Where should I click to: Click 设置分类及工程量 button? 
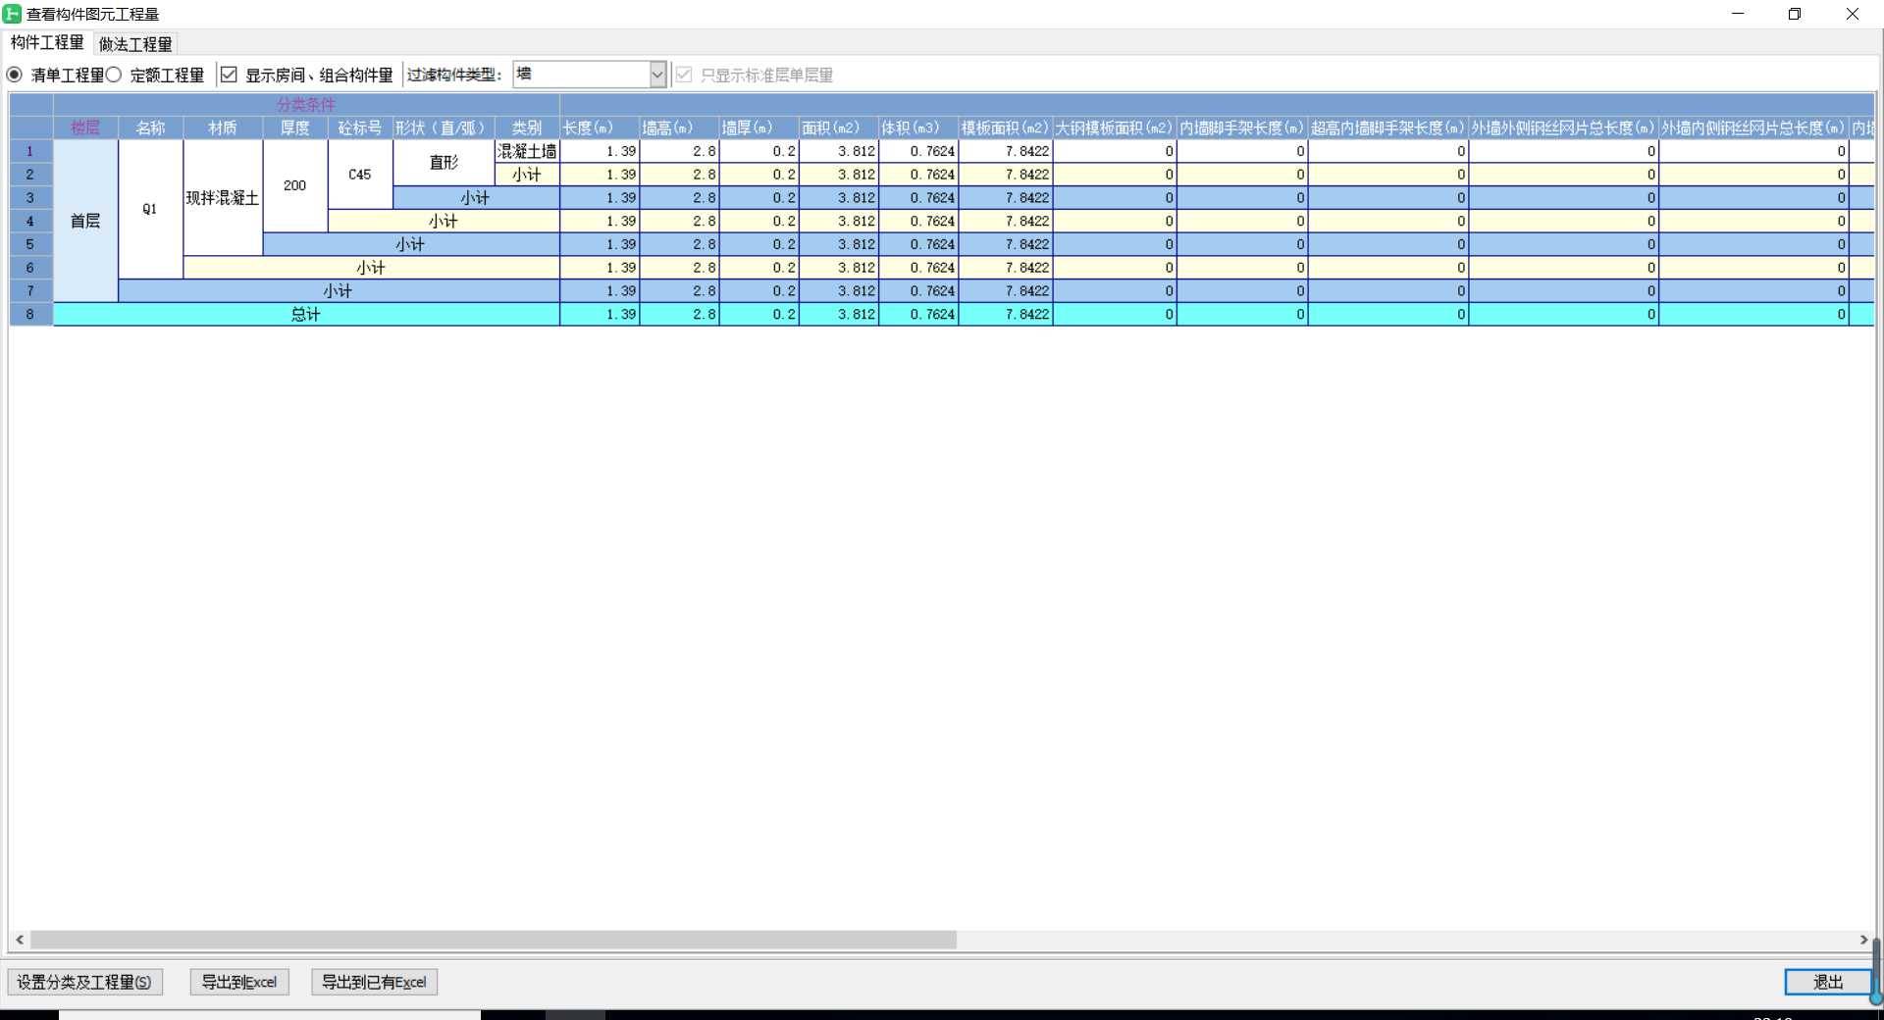click(84, 982)
